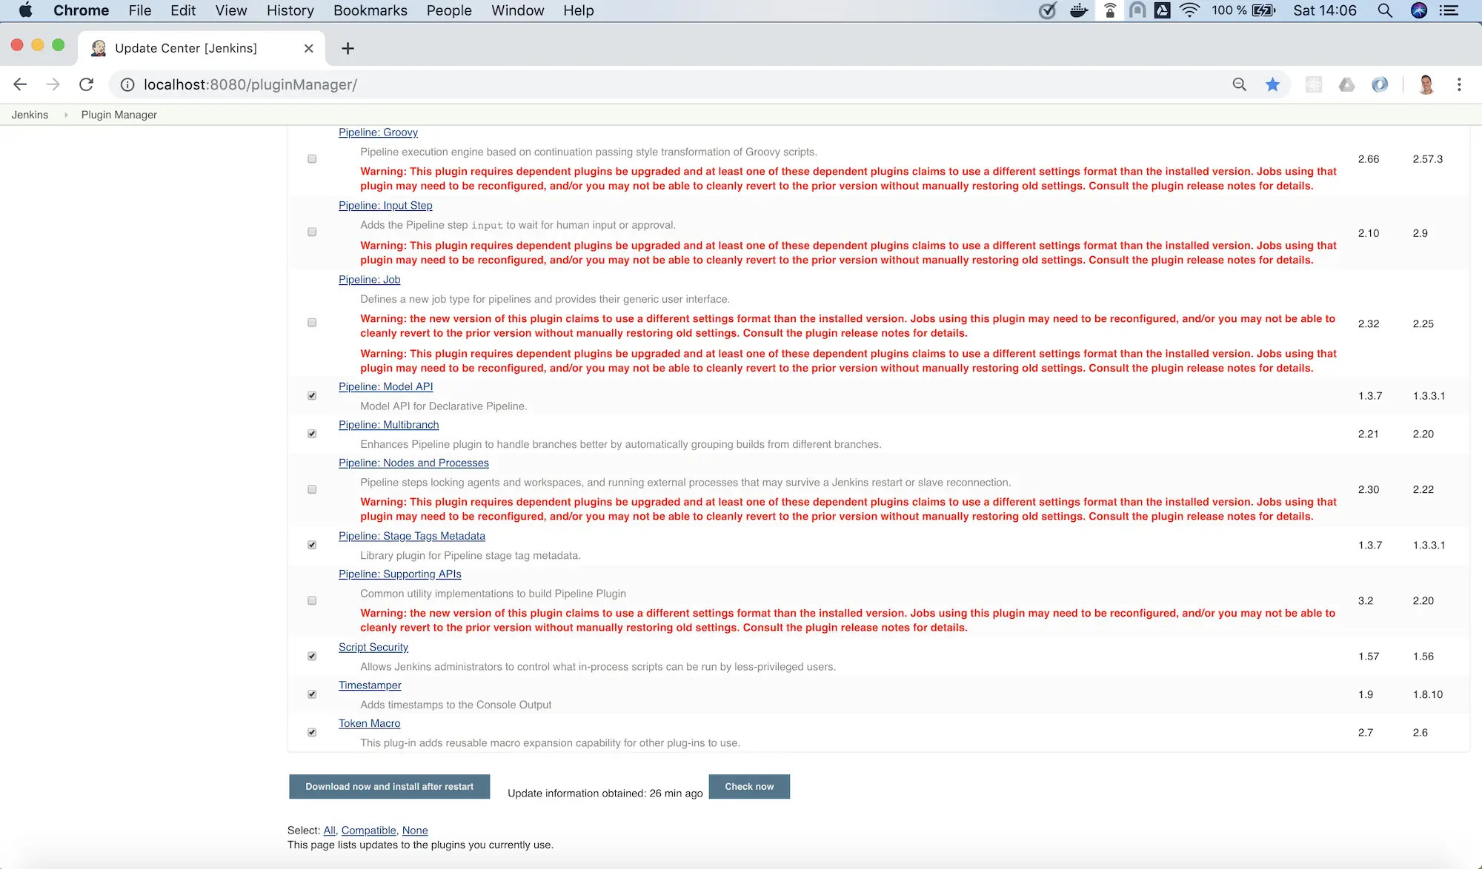Click the browser back arrow

pos(20,84)
